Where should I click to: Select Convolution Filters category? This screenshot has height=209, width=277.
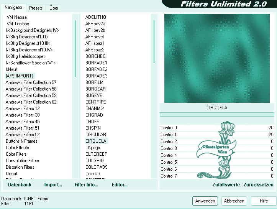tap(22, 161)
